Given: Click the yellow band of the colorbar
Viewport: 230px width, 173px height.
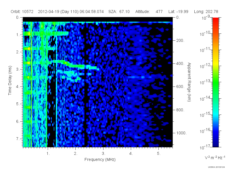Looking at the screenshot, I should pos(215,63).
